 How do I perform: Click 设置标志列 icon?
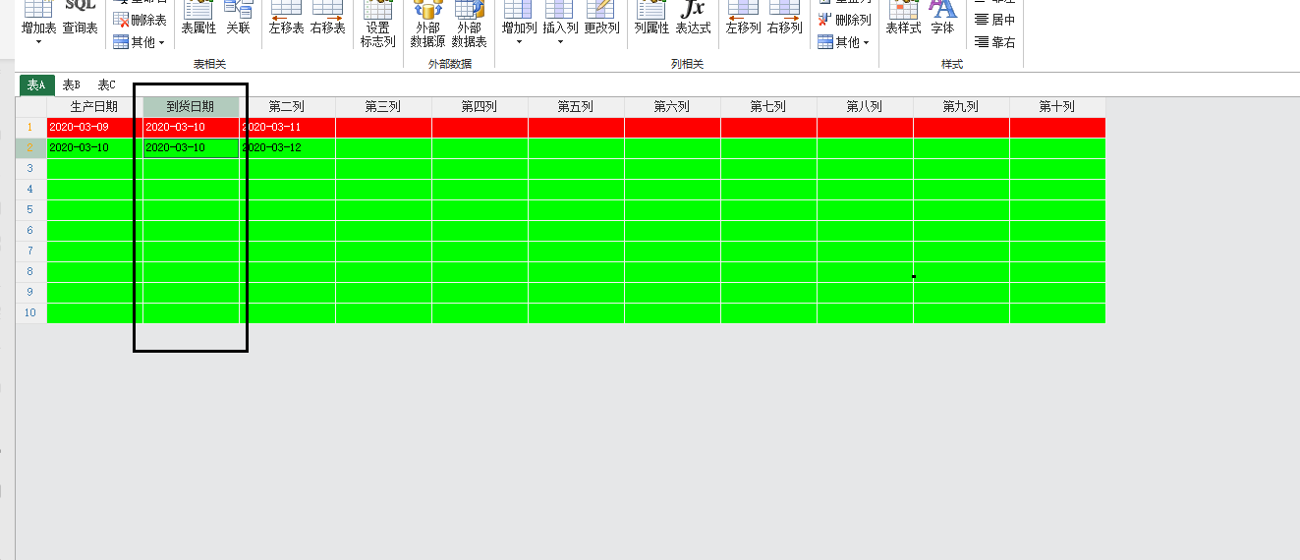pos(377,24)
